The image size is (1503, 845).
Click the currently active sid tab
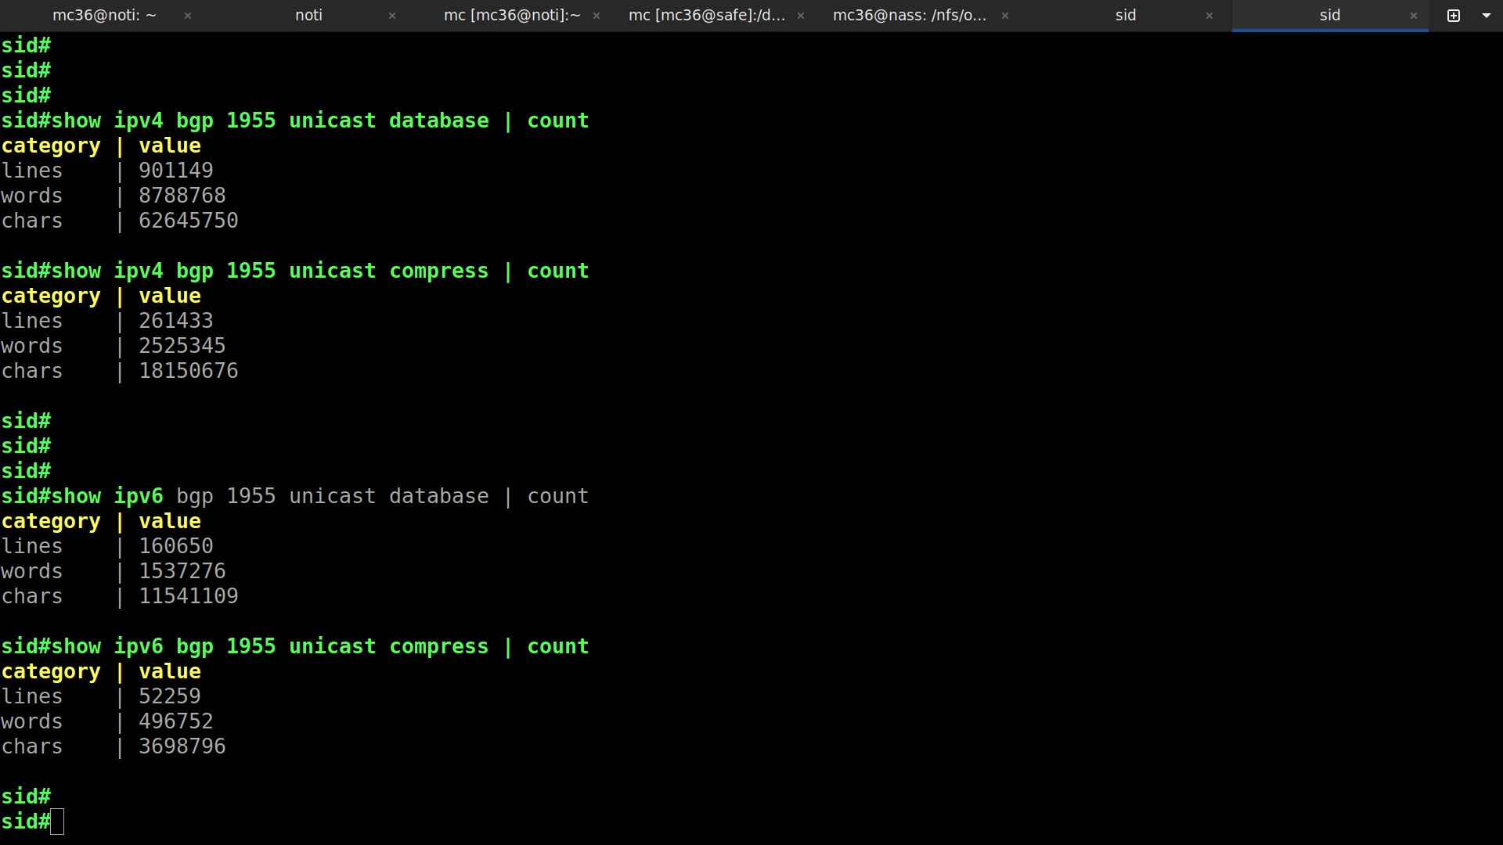[x=1330, y=16]
